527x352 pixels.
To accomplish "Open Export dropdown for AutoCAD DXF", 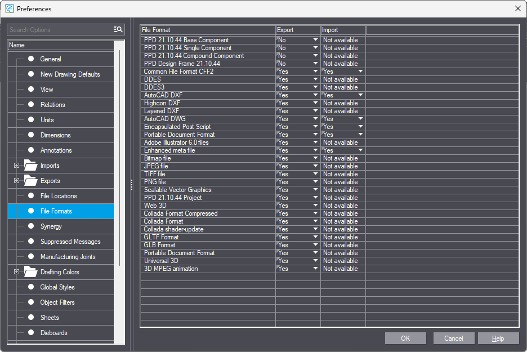I will tap(315, 96).
